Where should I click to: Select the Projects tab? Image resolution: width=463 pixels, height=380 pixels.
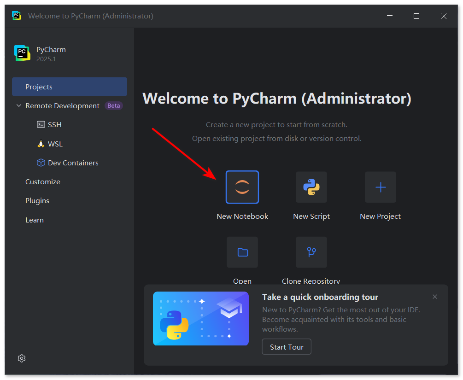[70, 87]
